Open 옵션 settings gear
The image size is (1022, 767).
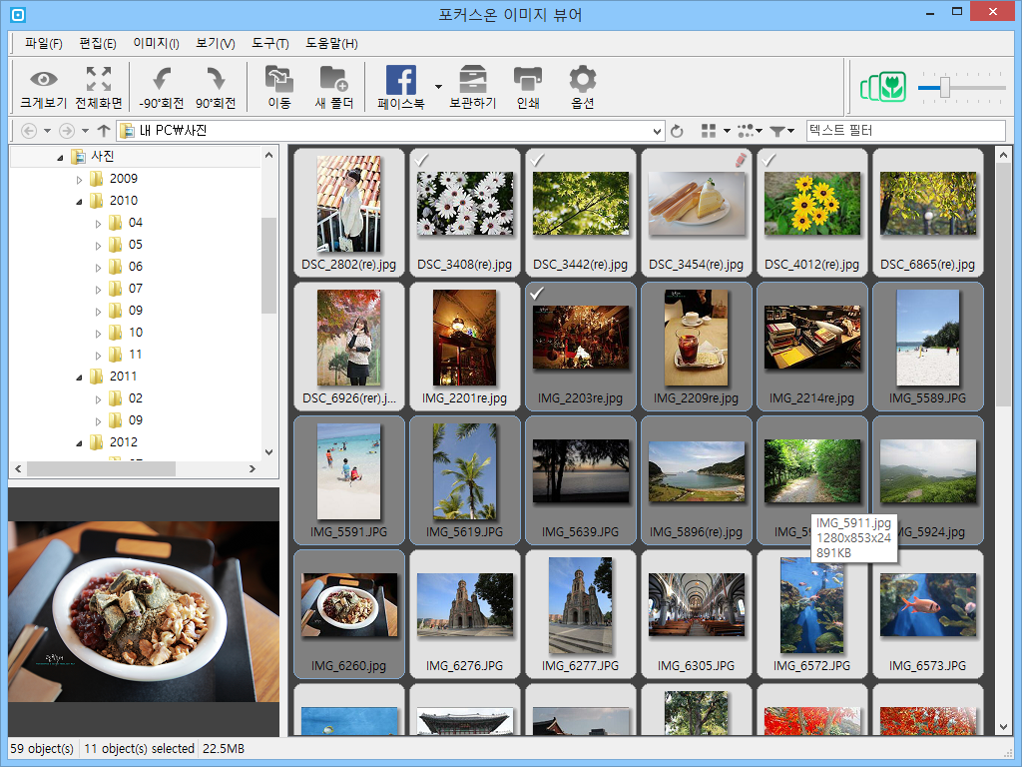point(582,79)
